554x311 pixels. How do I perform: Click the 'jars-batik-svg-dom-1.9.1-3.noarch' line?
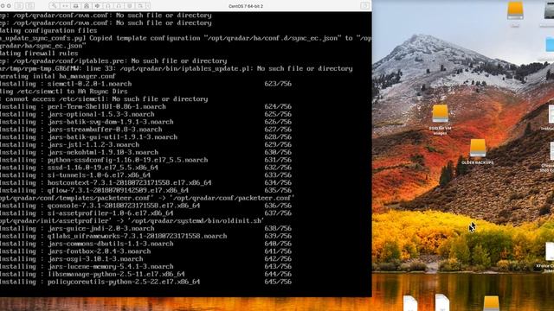click(x=145, y=122)
